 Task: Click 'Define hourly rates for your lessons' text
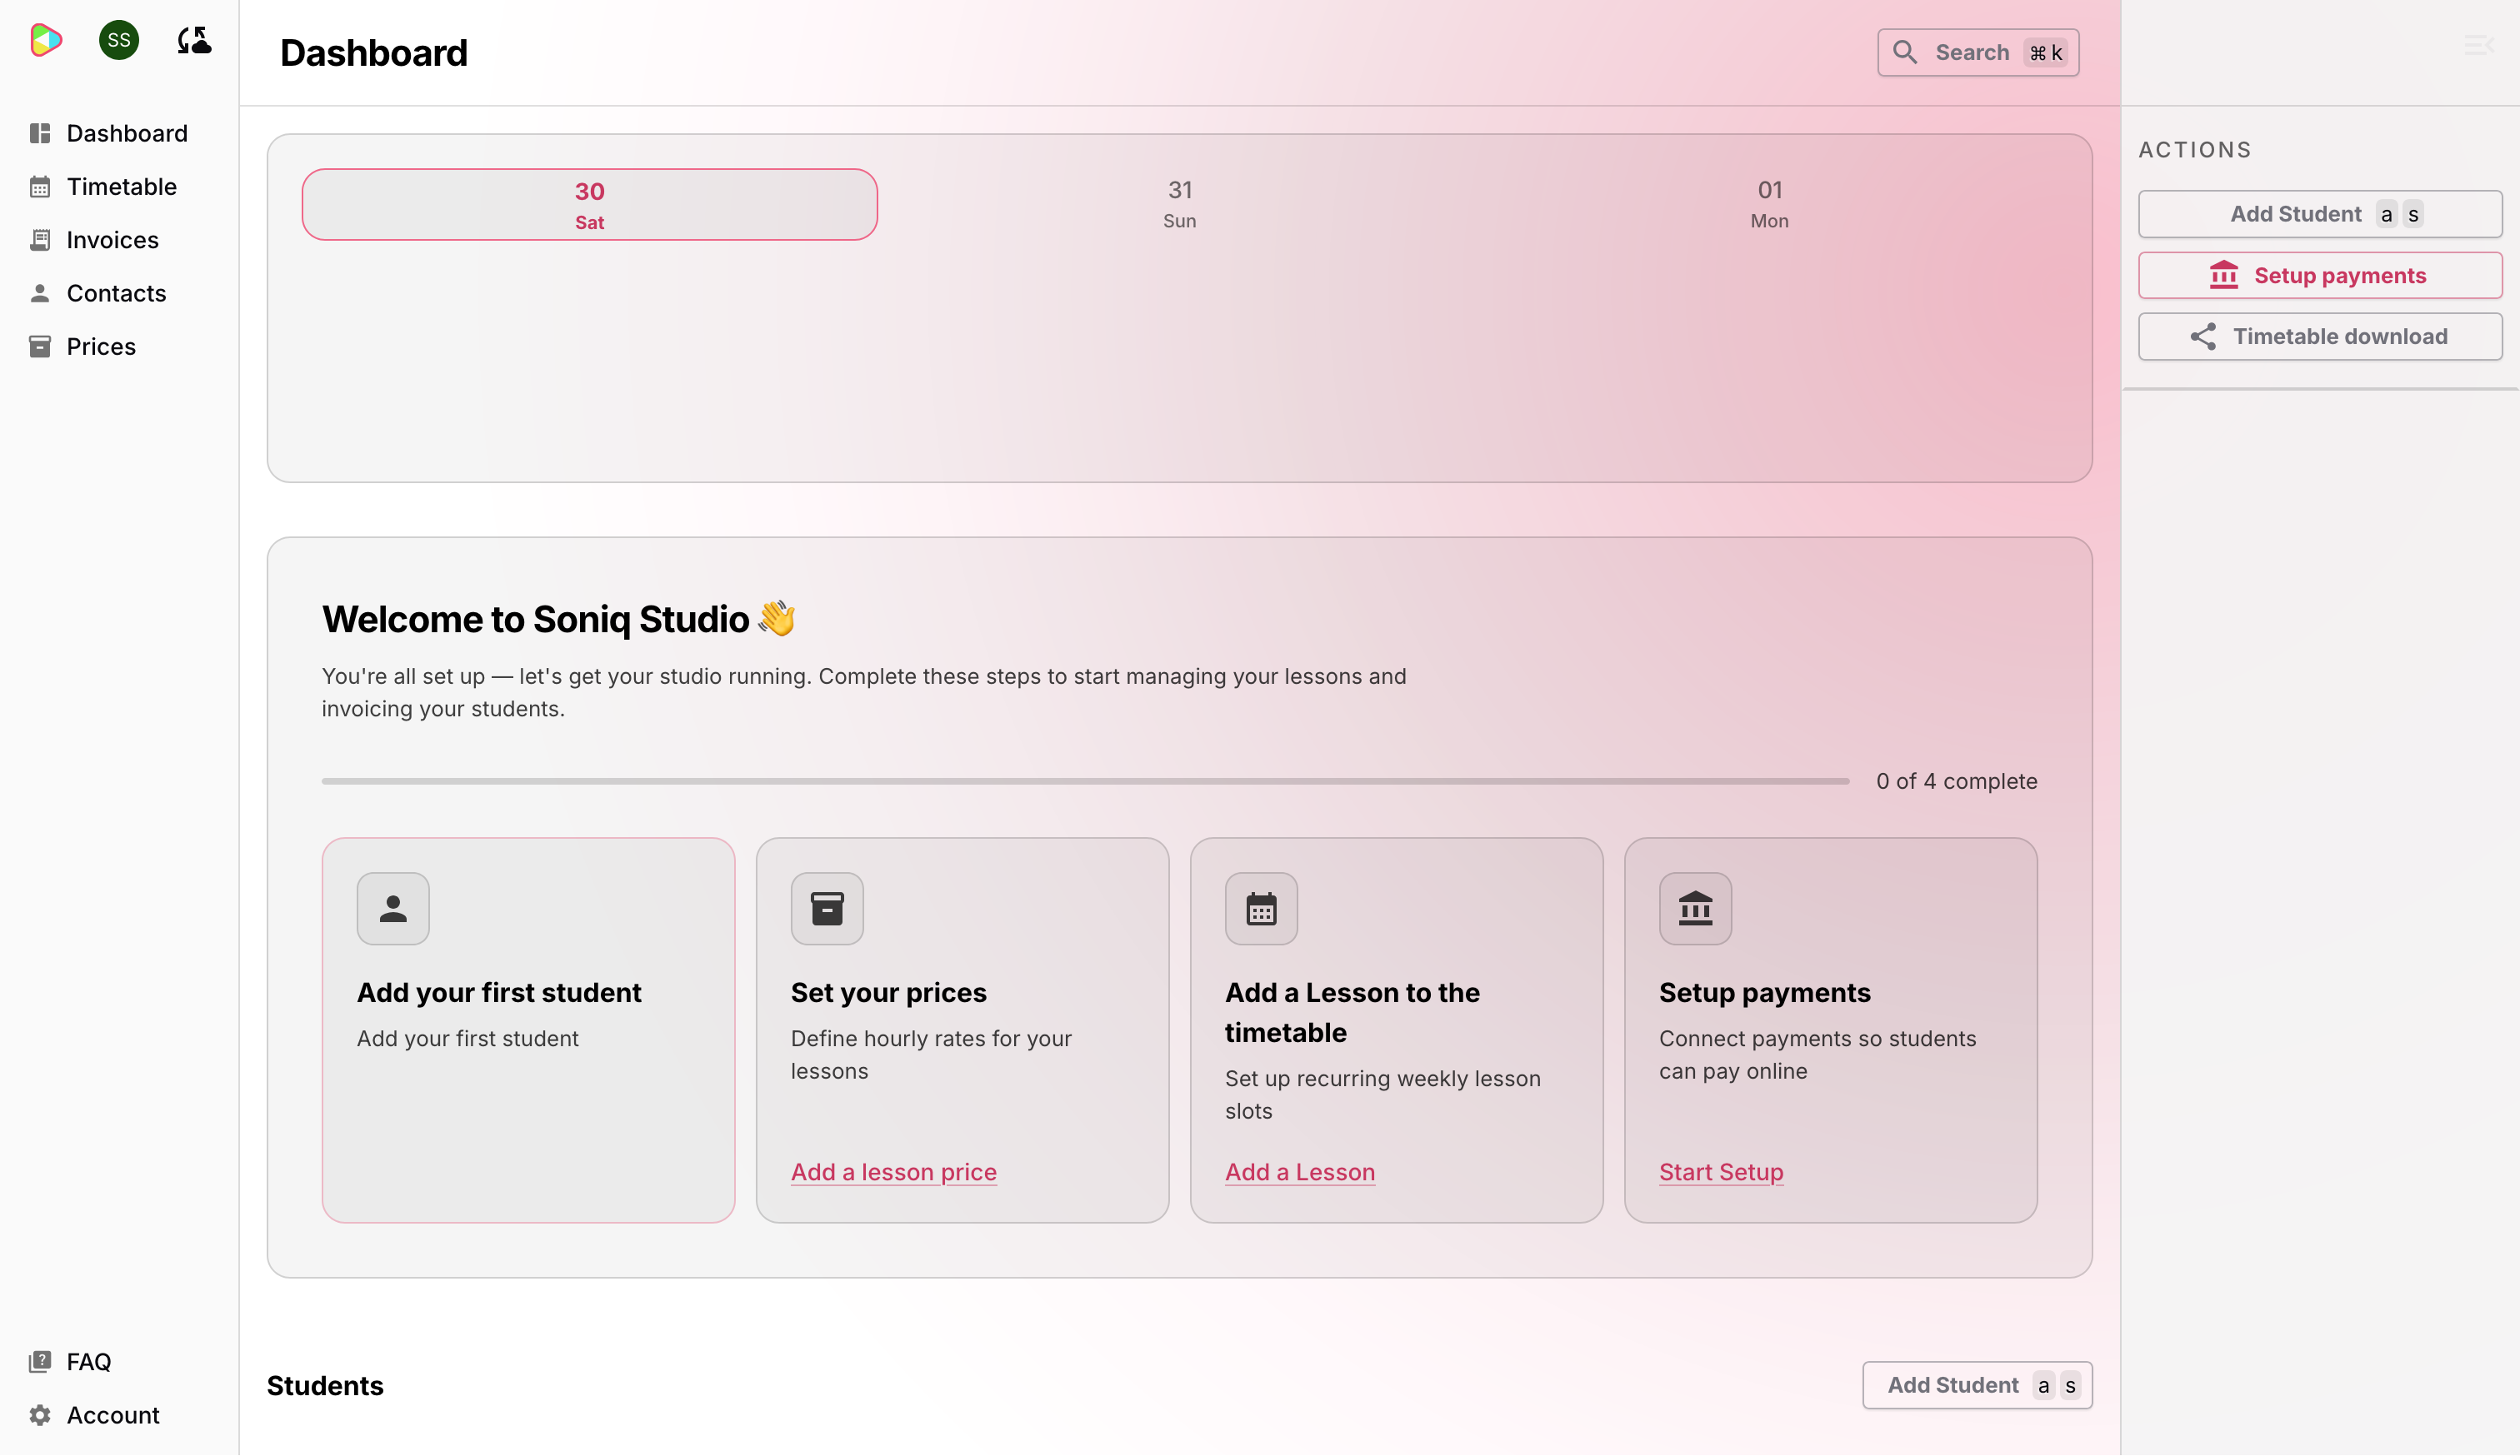coord(931,1055)
